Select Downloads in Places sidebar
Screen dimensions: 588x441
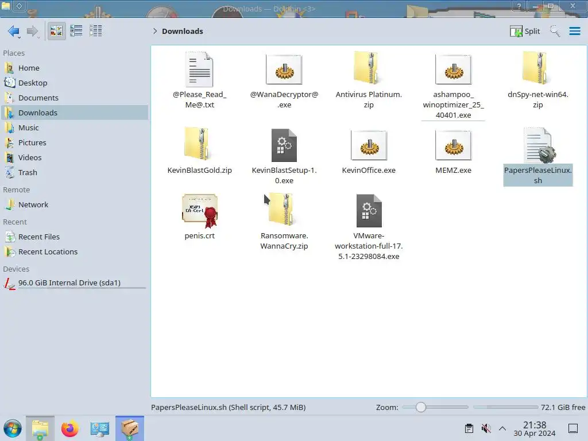(x=74, y=113)
